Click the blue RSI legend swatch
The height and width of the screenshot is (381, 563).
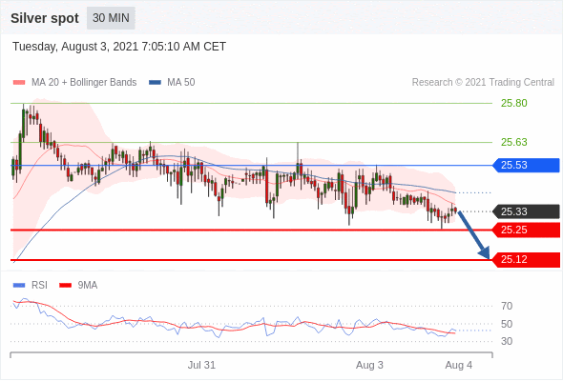(x=19, y=286)
